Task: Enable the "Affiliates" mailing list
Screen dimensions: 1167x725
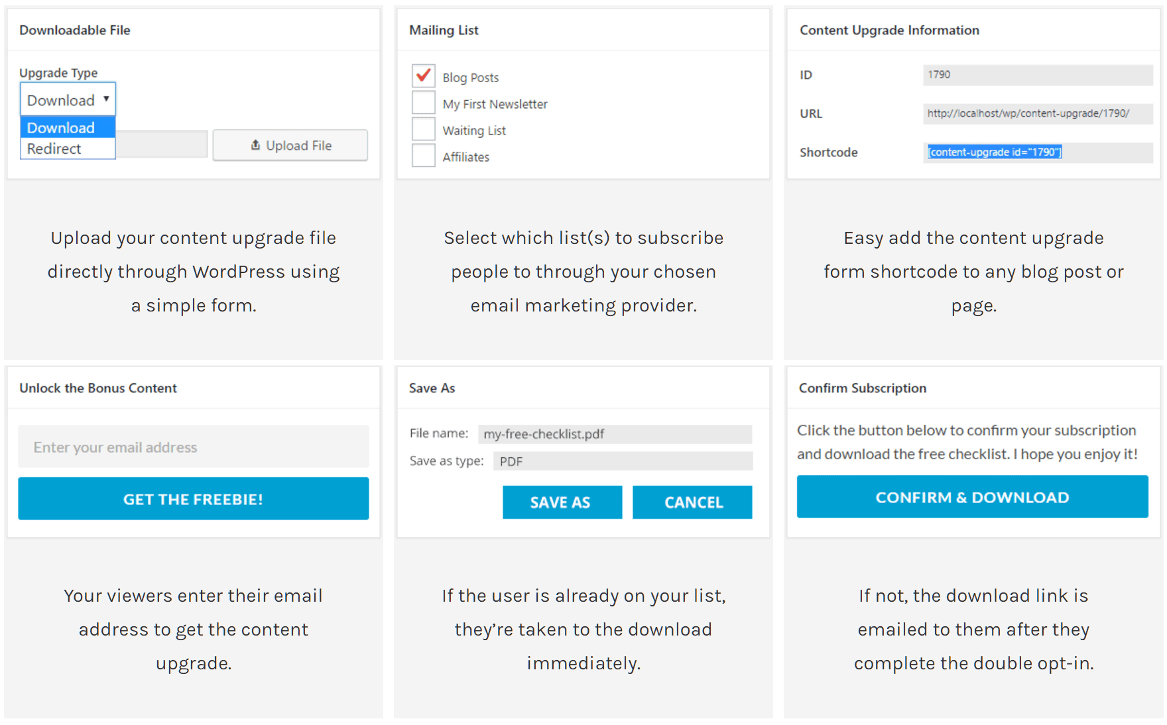Action: point(423,155)
